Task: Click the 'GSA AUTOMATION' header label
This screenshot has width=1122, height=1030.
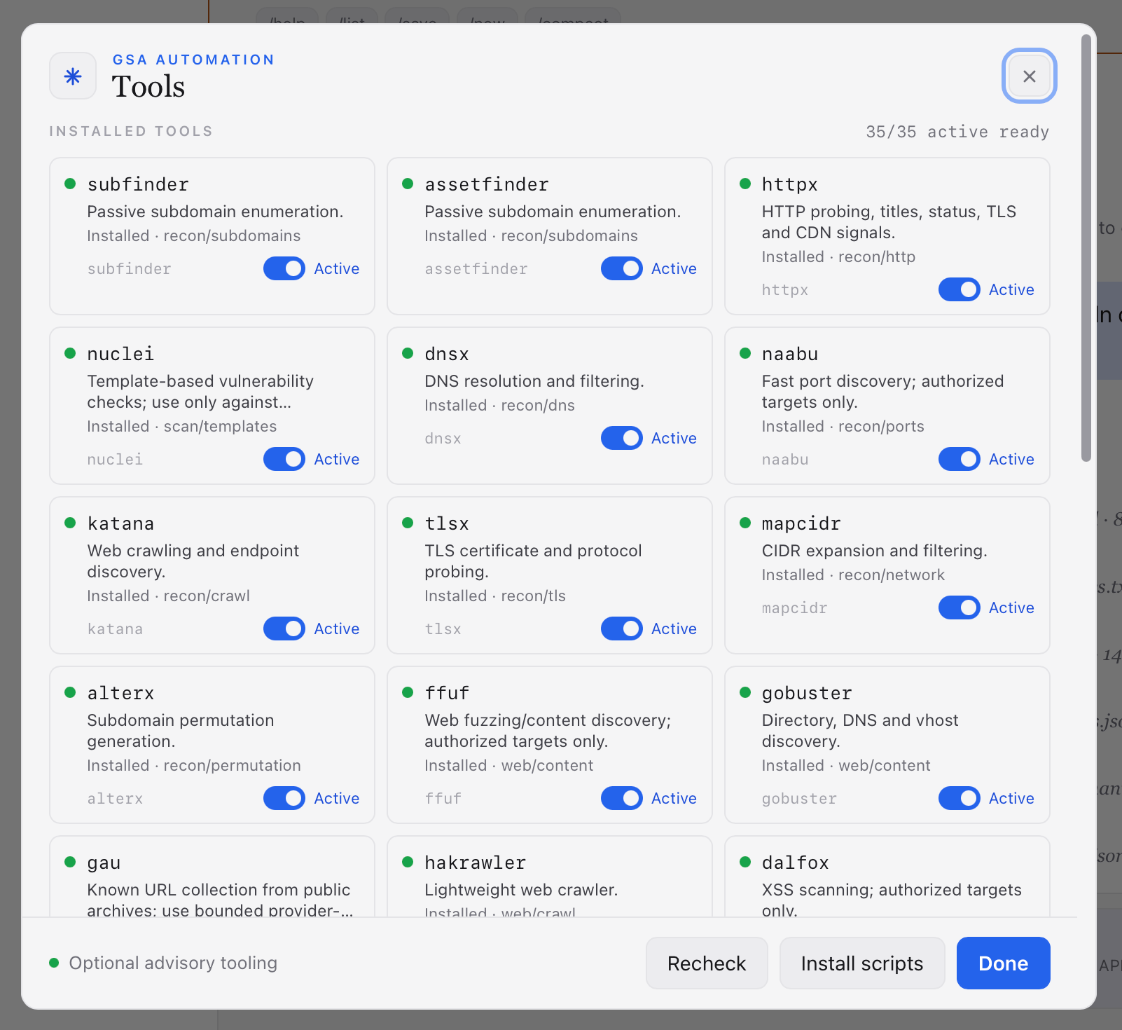Action: [x=193, y=60]
